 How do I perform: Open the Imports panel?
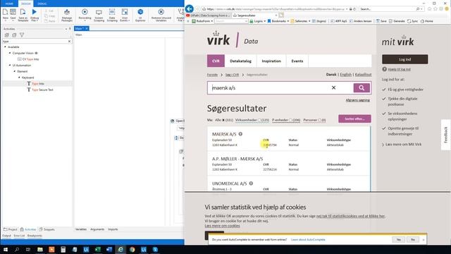(x=113, y=229)
